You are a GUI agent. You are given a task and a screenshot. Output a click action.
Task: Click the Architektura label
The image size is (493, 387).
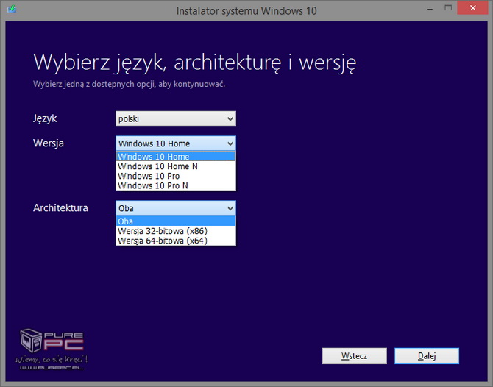(x=60, y=207)
